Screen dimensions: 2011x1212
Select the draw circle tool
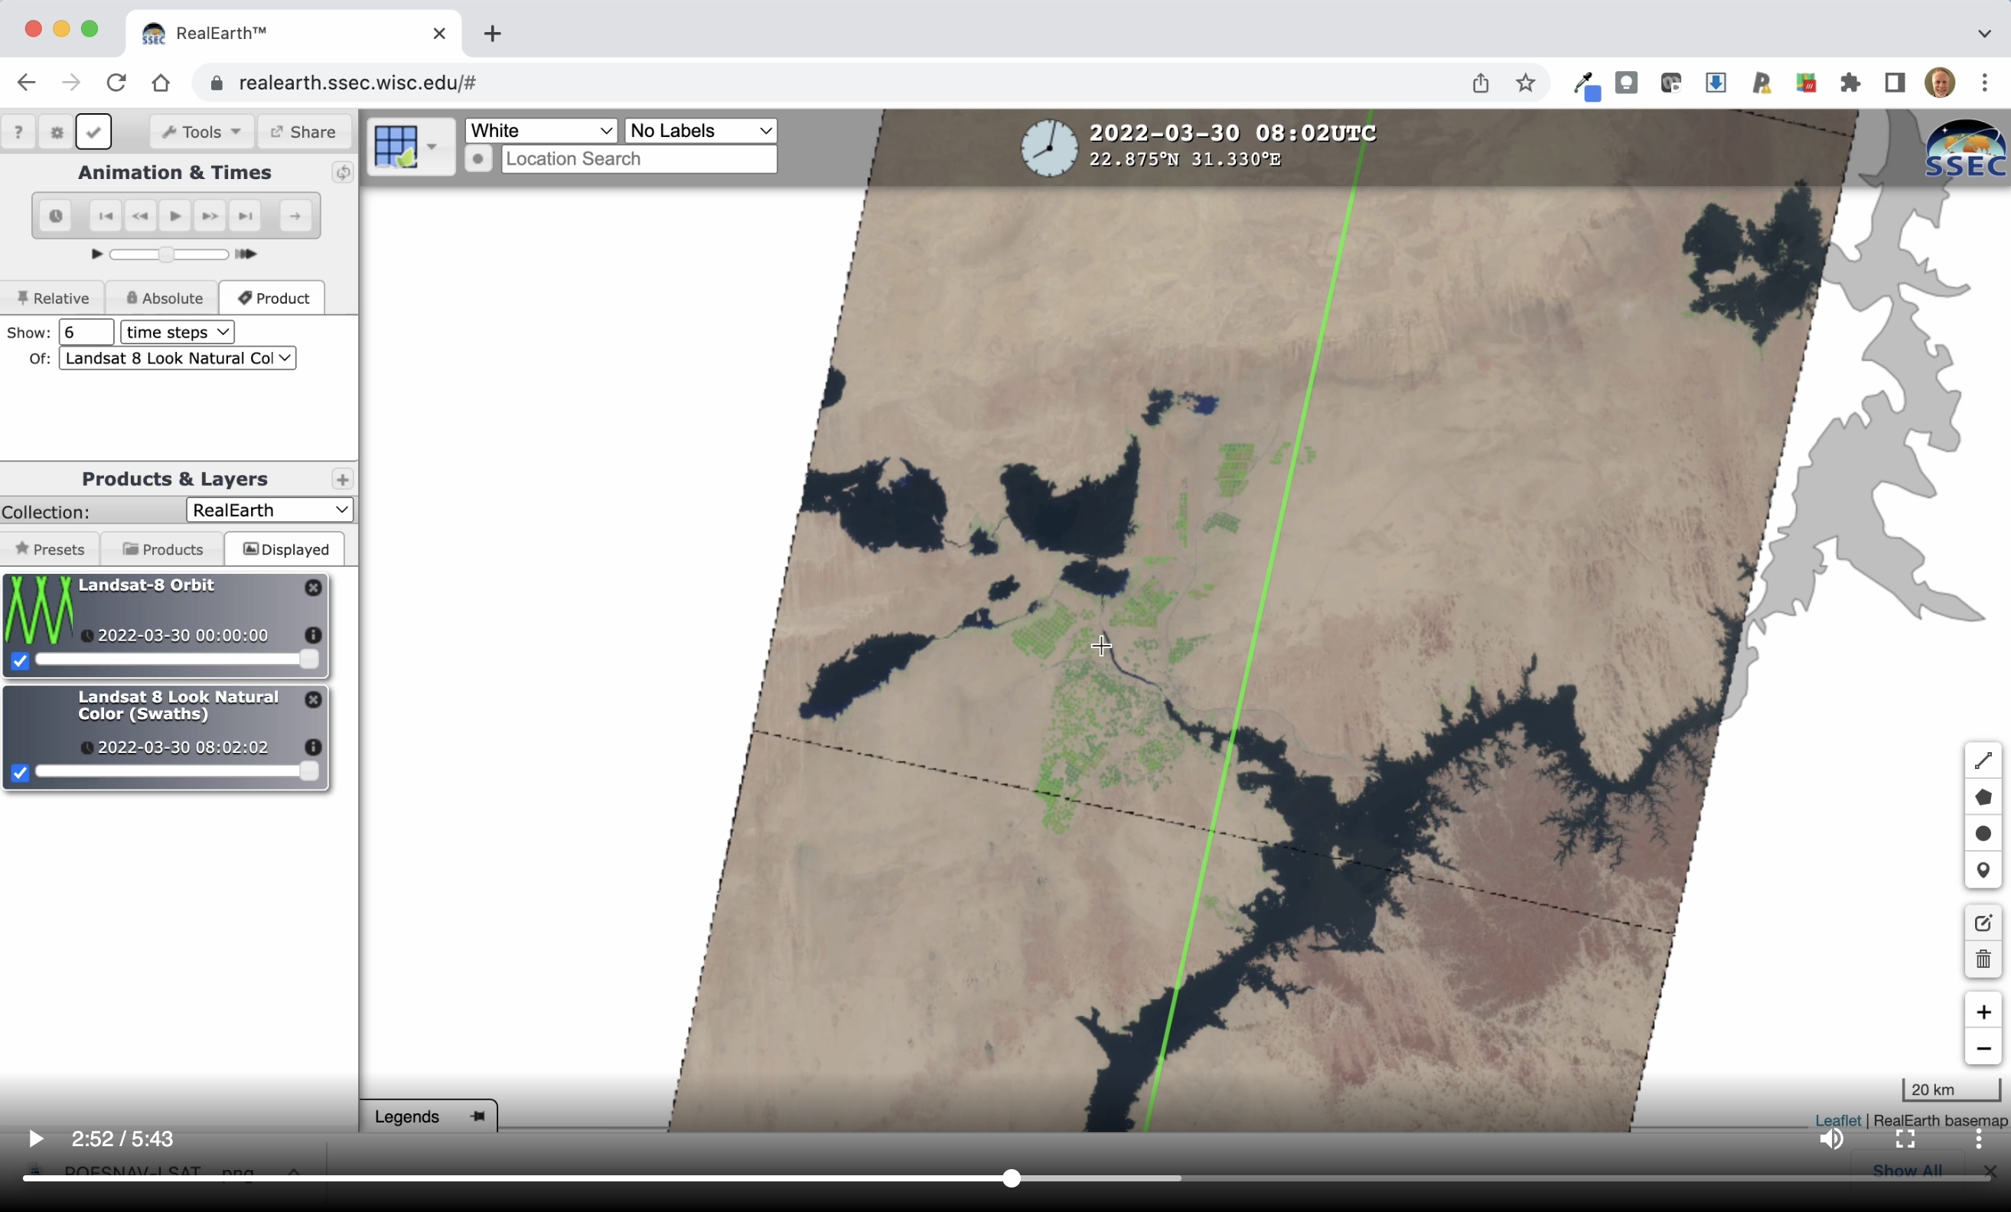click(x=1983, y=833)
